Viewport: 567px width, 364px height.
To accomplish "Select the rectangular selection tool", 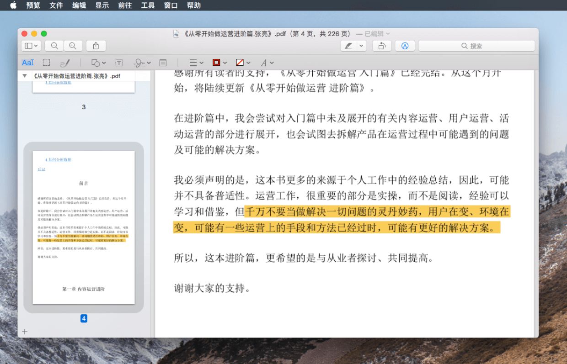I will click(46, 63).
